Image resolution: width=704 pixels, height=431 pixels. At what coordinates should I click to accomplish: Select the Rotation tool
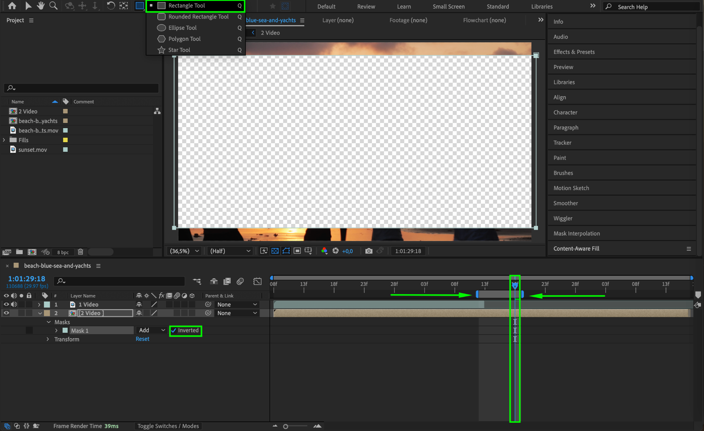(x=110, y=5)
